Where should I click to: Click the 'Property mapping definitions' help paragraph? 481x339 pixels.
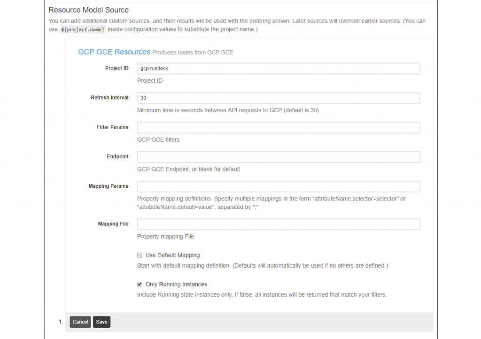pos(271,203)
